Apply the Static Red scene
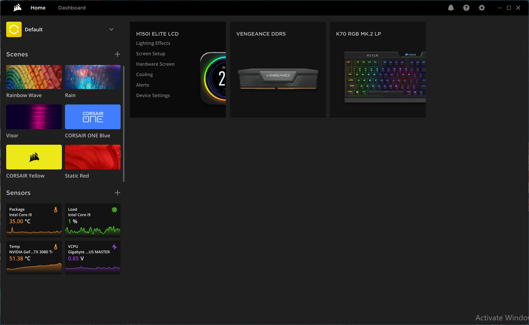This screenshot has width=529, height=325. (x=93, y=157)
